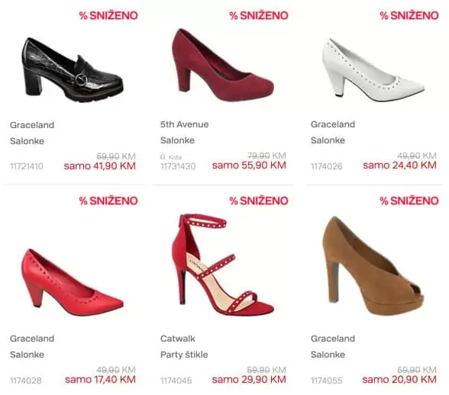
Task: View the red studded Graceland pump image
Action: pos(73,282)
